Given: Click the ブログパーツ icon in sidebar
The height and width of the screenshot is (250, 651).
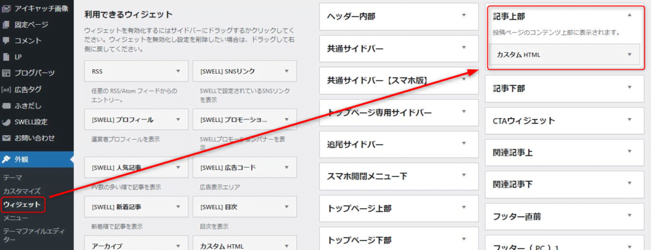Looking at the screenshot, I should pos(6,73).
